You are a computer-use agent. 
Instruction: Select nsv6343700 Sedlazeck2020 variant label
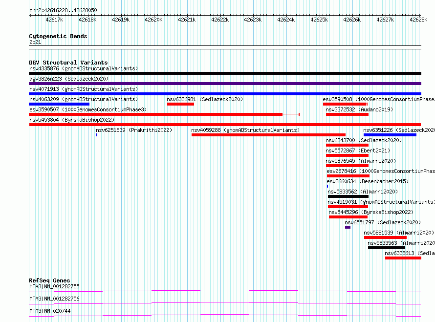[364, 140]
